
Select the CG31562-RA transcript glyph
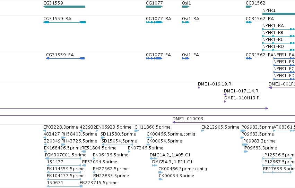click(x=249, y=22)
